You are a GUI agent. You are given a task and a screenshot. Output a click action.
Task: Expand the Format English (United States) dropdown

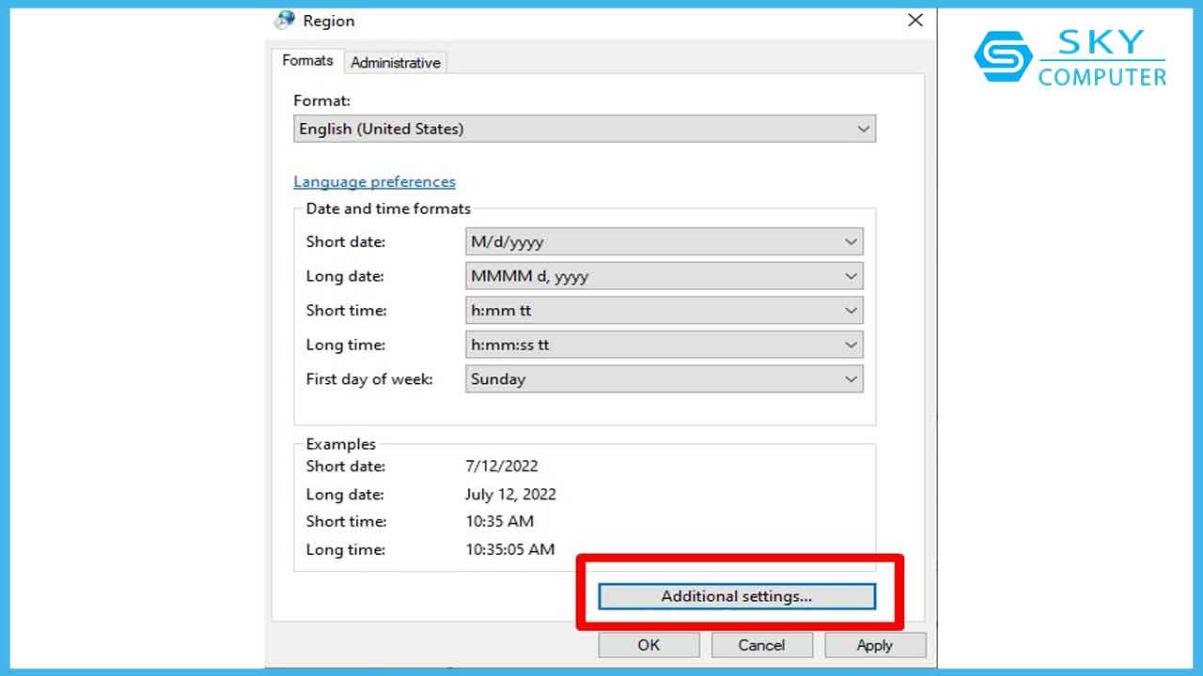coord(584,129)
